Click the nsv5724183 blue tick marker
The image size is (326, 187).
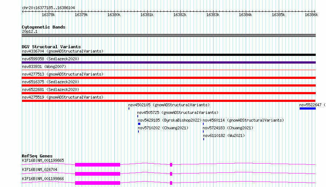pyautogui.click(x=203, y=131)
